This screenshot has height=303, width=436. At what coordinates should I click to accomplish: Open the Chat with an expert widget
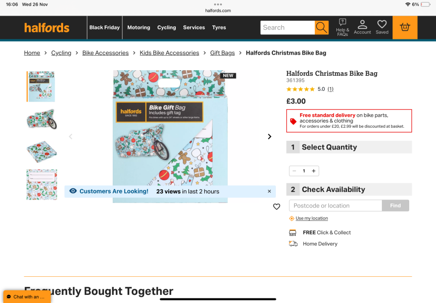point(27,297)
